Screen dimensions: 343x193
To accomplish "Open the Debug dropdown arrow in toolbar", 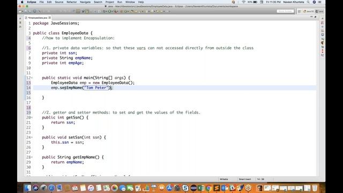I will tap(106, 11).
